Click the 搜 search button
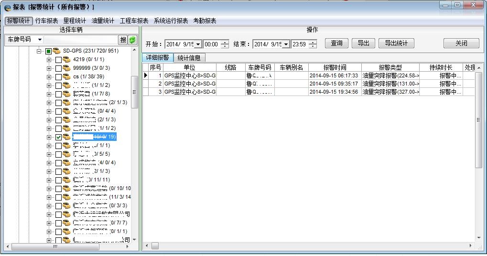Viewport: 487px width, 256px height. (123, 40)
